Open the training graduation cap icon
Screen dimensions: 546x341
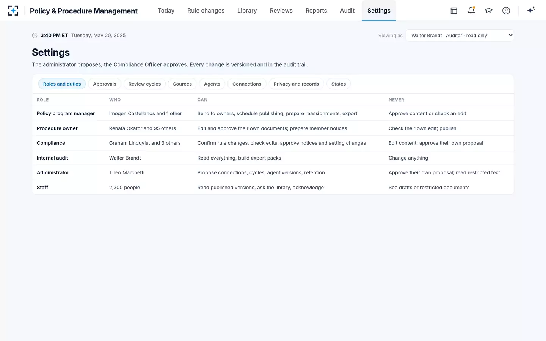(x=489, y=11)
